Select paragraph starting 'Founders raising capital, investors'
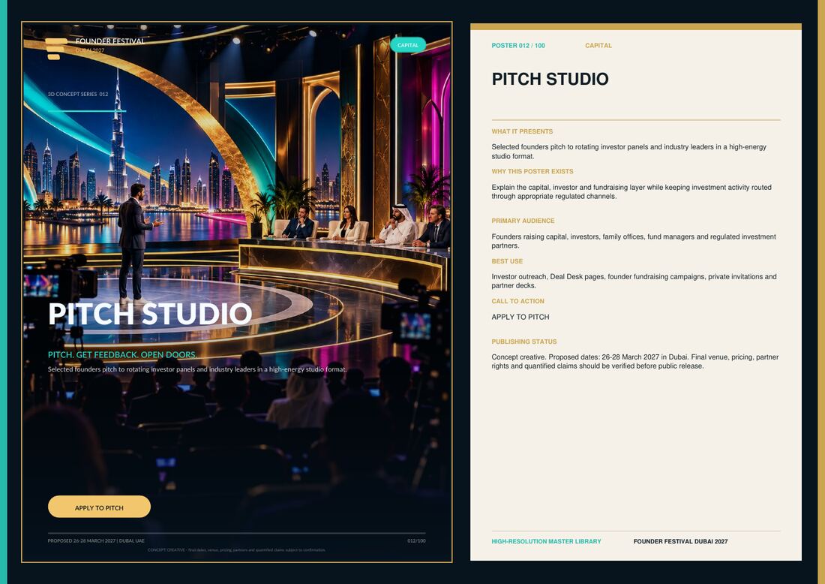Viewport: 825px width, 584px height. (634, 241)
